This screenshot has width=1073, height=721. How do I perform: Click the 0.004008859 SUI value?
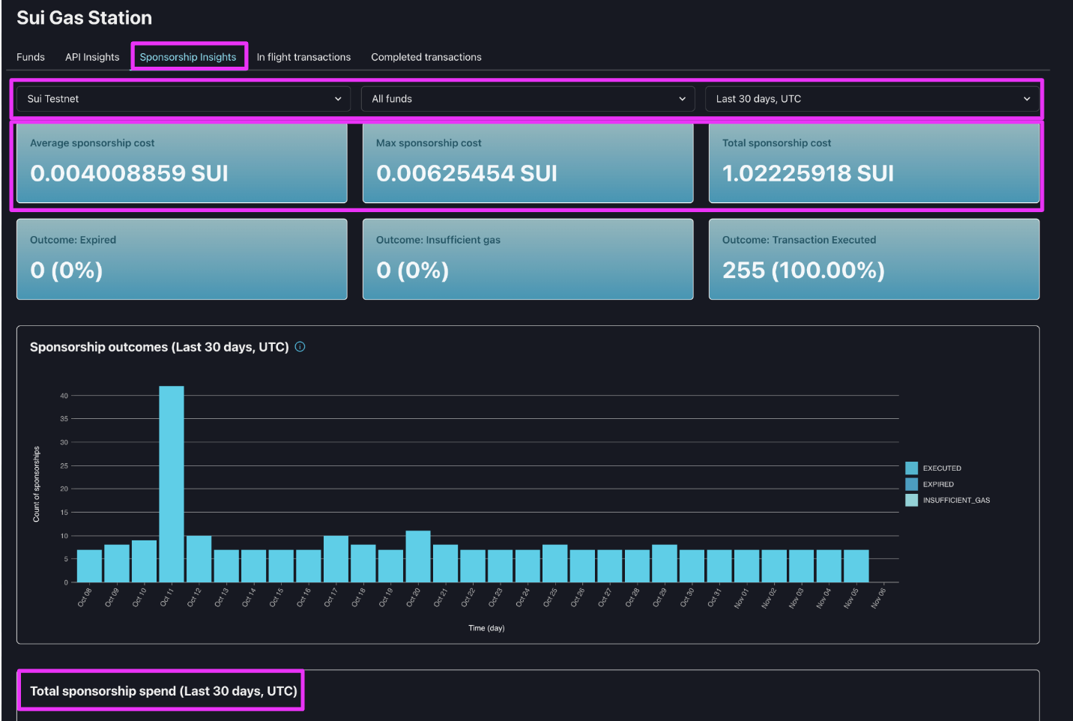coord(129,173)
